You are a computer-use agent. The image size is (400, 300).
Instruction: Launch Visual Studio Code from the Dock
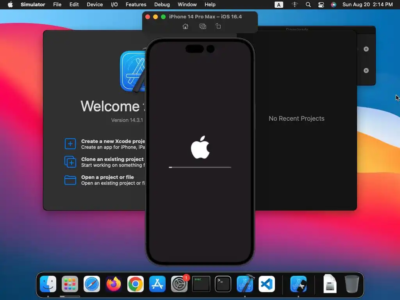pyautogui.click(x=266, y=284)
